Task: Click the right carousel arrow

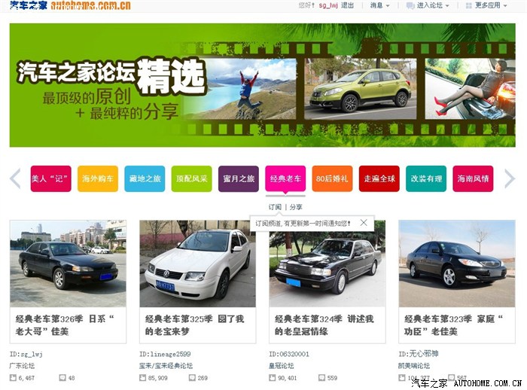Action: (x=510, y=178)
